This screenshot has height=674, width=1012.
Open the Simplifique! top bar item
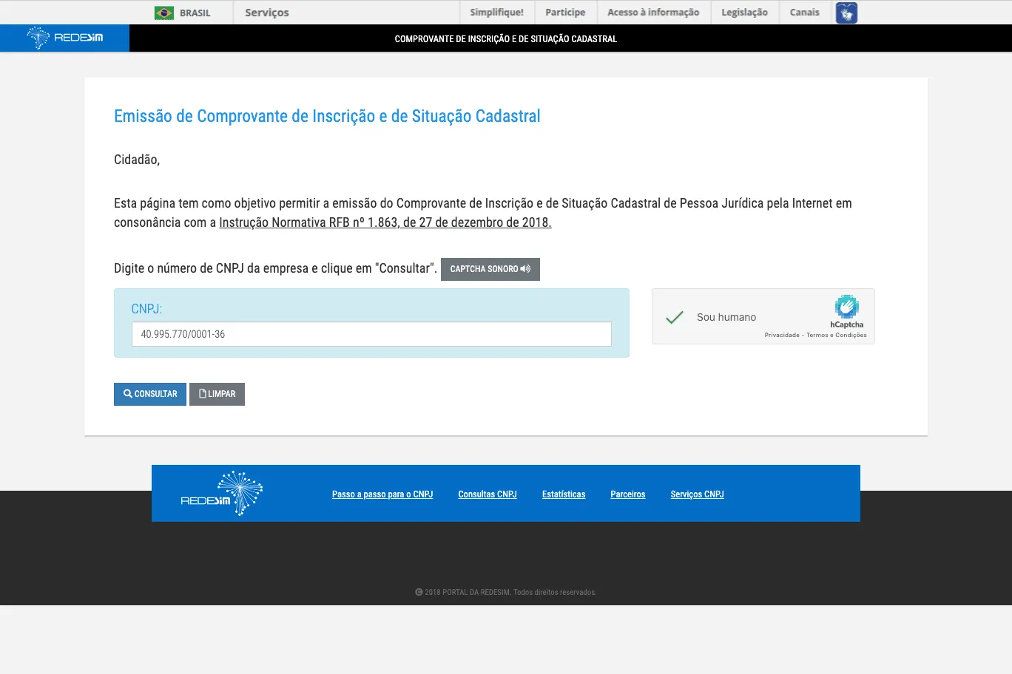[x=496, y=13]
